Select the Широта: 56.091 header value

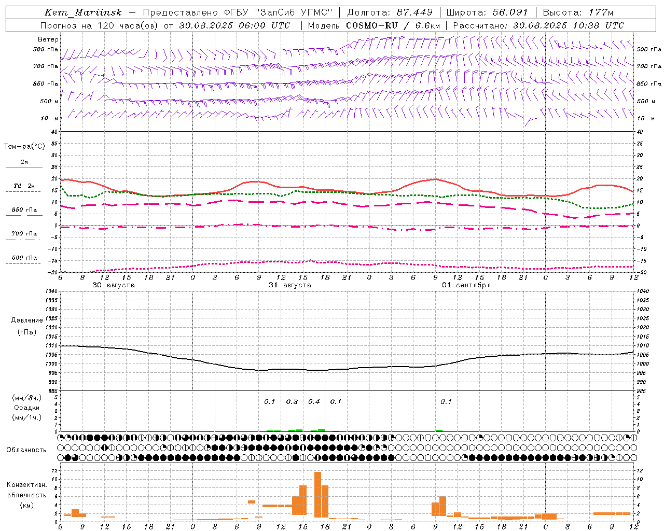[487, 12]
